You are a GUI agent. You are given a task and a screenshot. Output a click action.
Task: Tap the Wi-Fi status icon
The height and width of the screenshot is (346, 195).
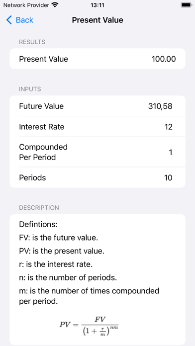coord(55,5)
